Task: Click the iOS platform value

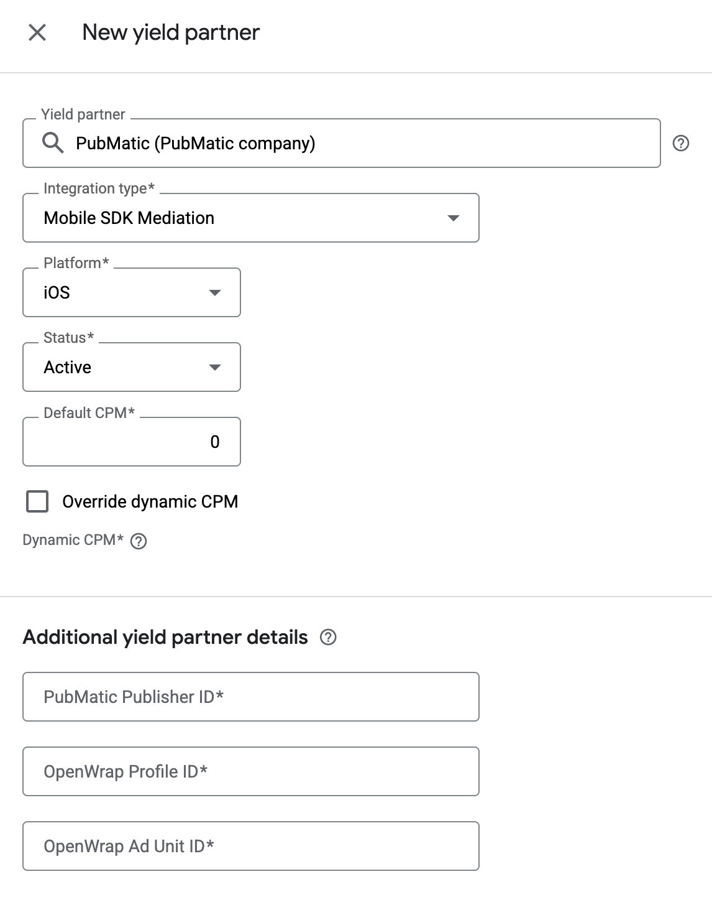Action: tap(57, 292)
